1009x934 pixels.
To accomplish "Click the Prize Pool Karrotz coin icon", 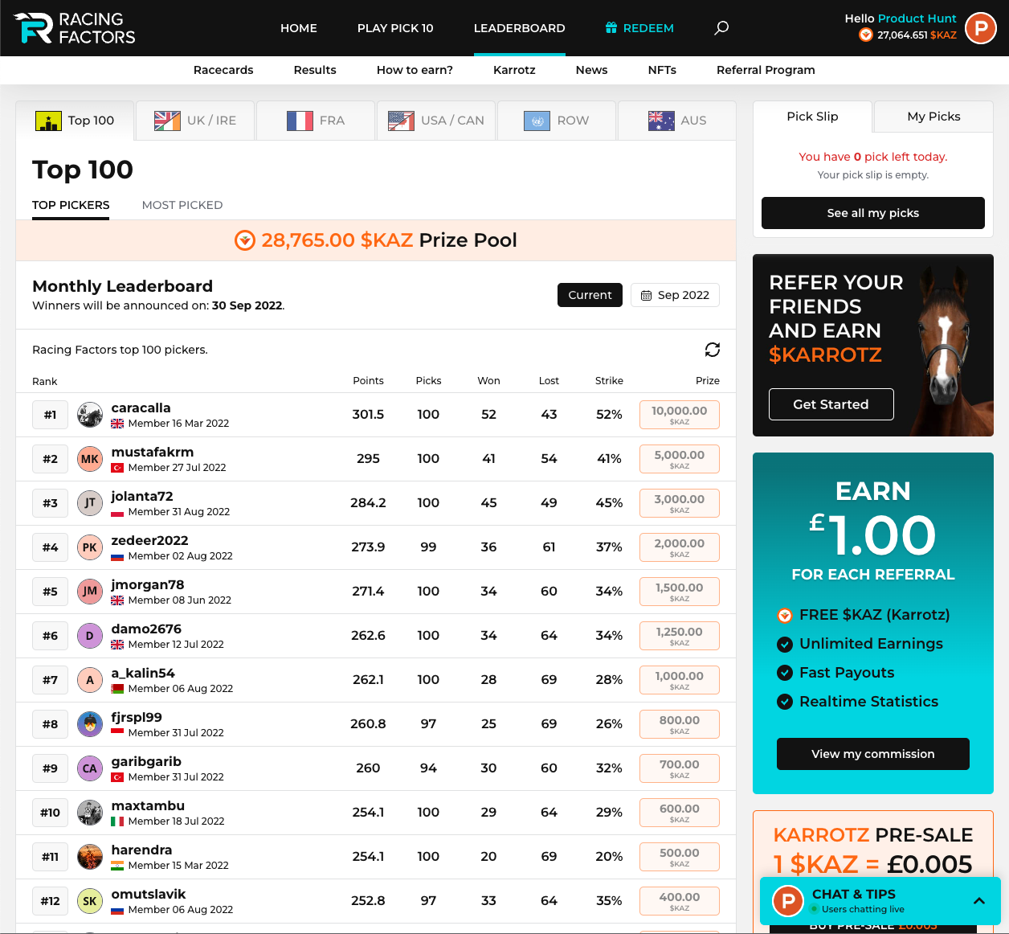I will [245, 240].
